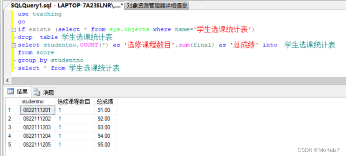346x156 pixels.
Task: Click 'use teaching' line in editor
Action: click(40, 14)
